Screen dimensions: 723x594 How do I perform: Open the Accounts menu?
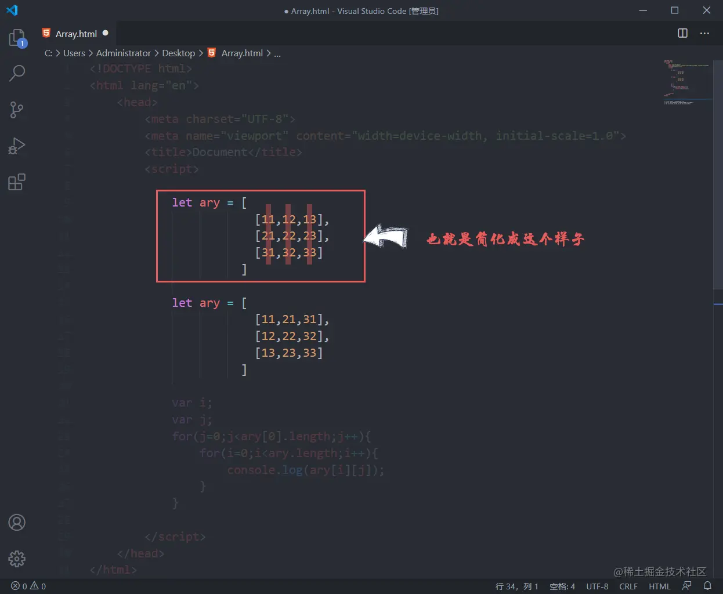[x=17, y=523]
